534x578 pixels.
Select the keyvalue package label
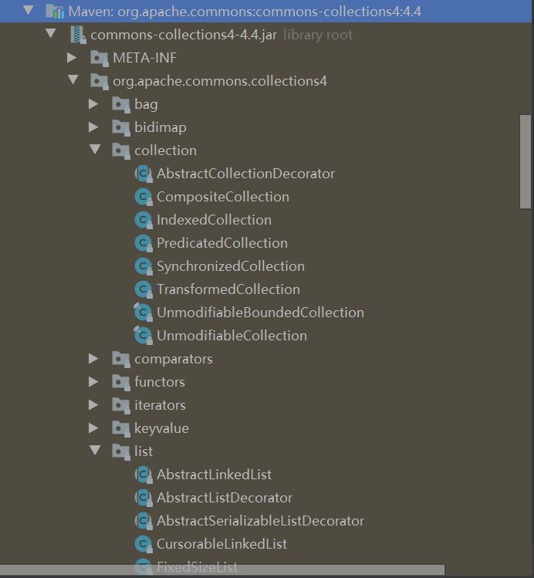tap(161, 429)
